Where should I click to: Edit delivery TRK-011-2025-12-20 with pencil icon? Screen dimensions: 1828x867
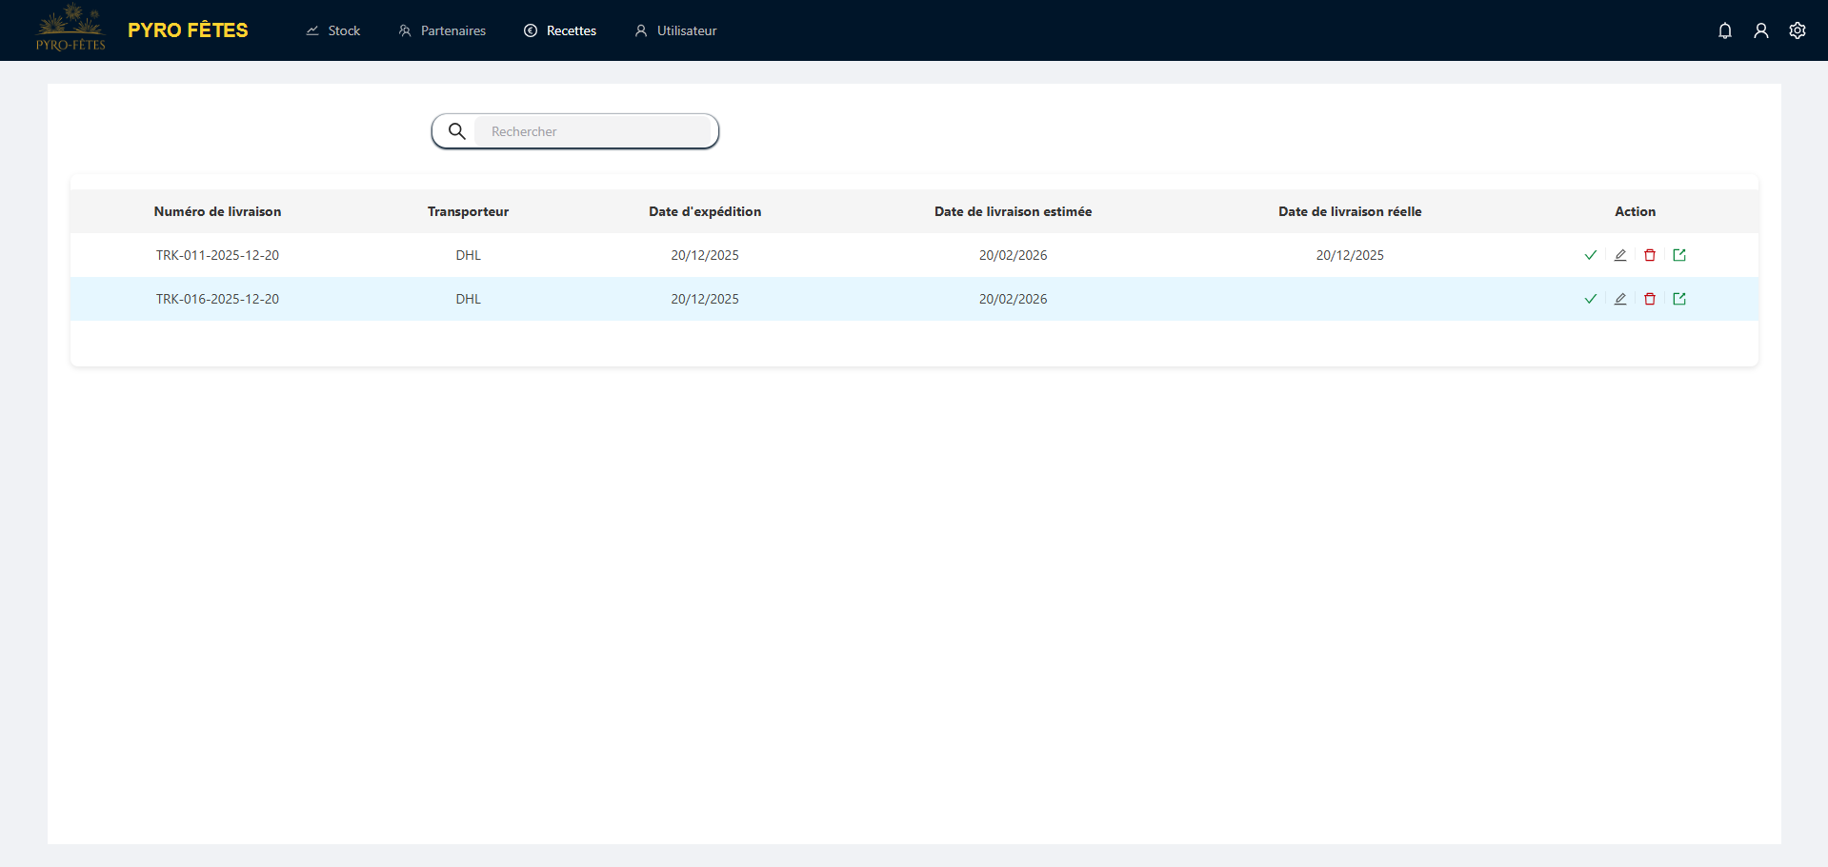pos(1619,255)
